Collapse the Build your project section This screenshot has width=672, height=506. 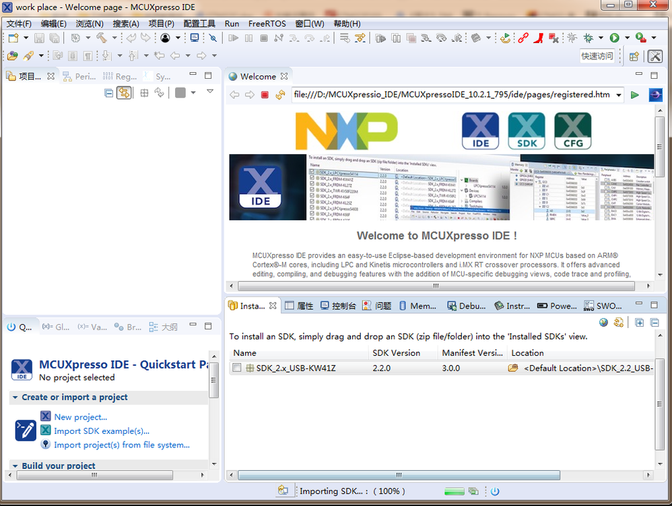15,466
